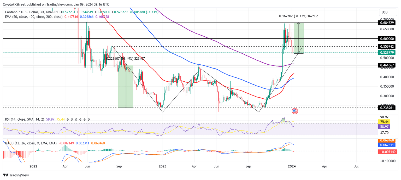Screen dimensions: 401x180
Task: Click the US flag sticker on the chart
Action: pyautogui.click(x=295, y=111)
